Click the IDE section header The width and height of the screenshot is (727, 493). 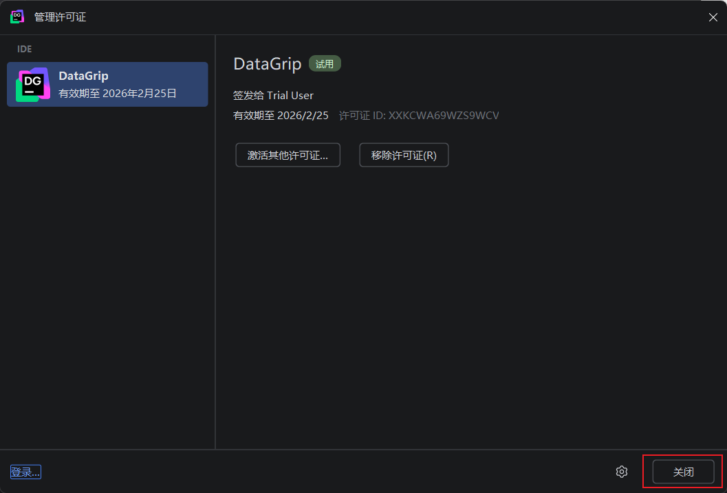click(25, 49)
